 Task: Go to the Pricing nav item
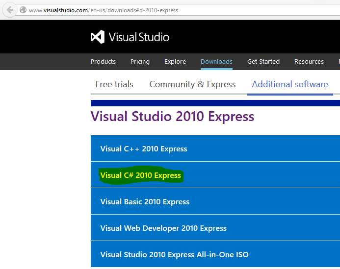click(140, 62)
